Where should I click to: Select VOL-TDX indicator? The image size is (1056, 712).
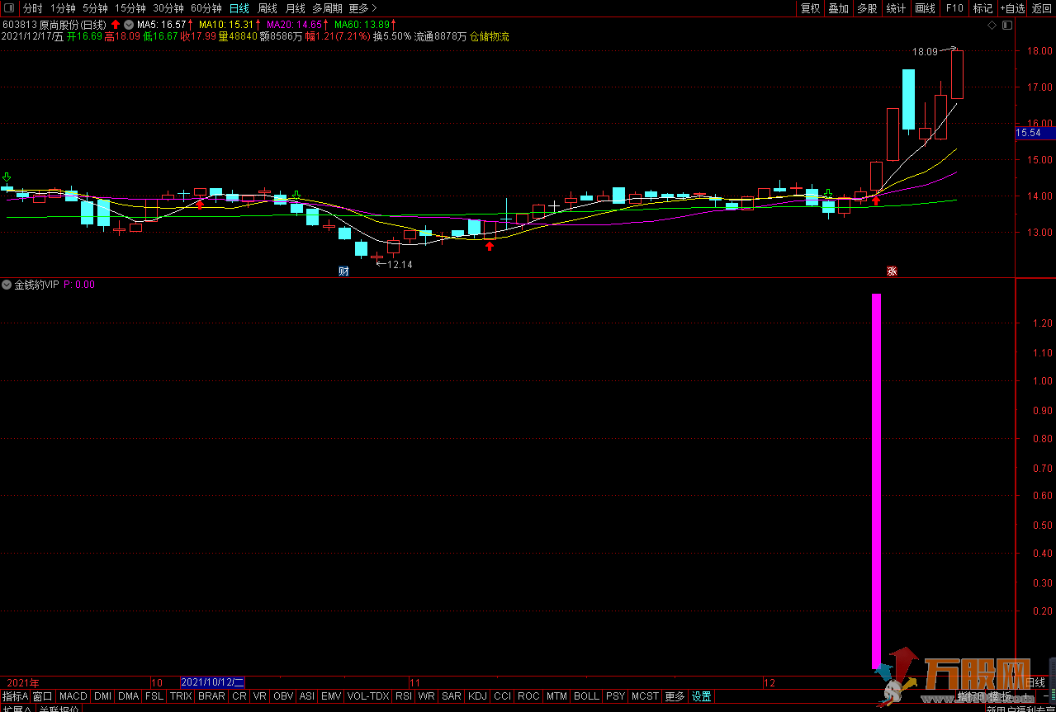(x=368, y=696)
